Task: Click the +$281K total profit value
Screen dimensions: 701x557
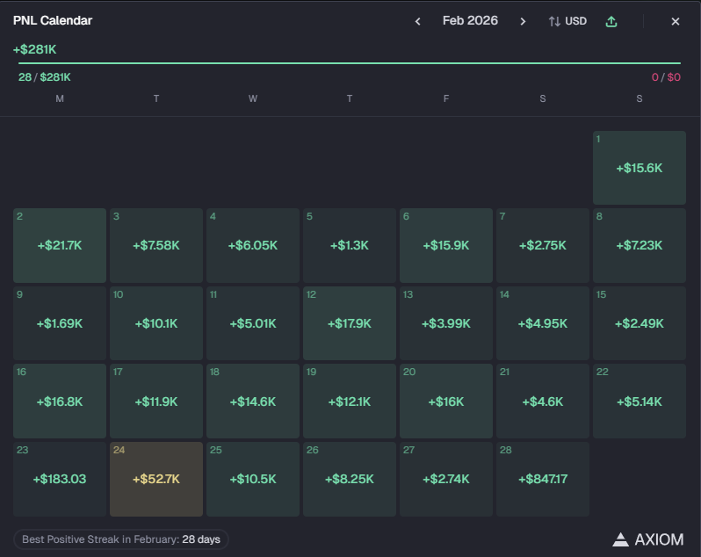Action: pyautogui.click(x=34, y=49)
